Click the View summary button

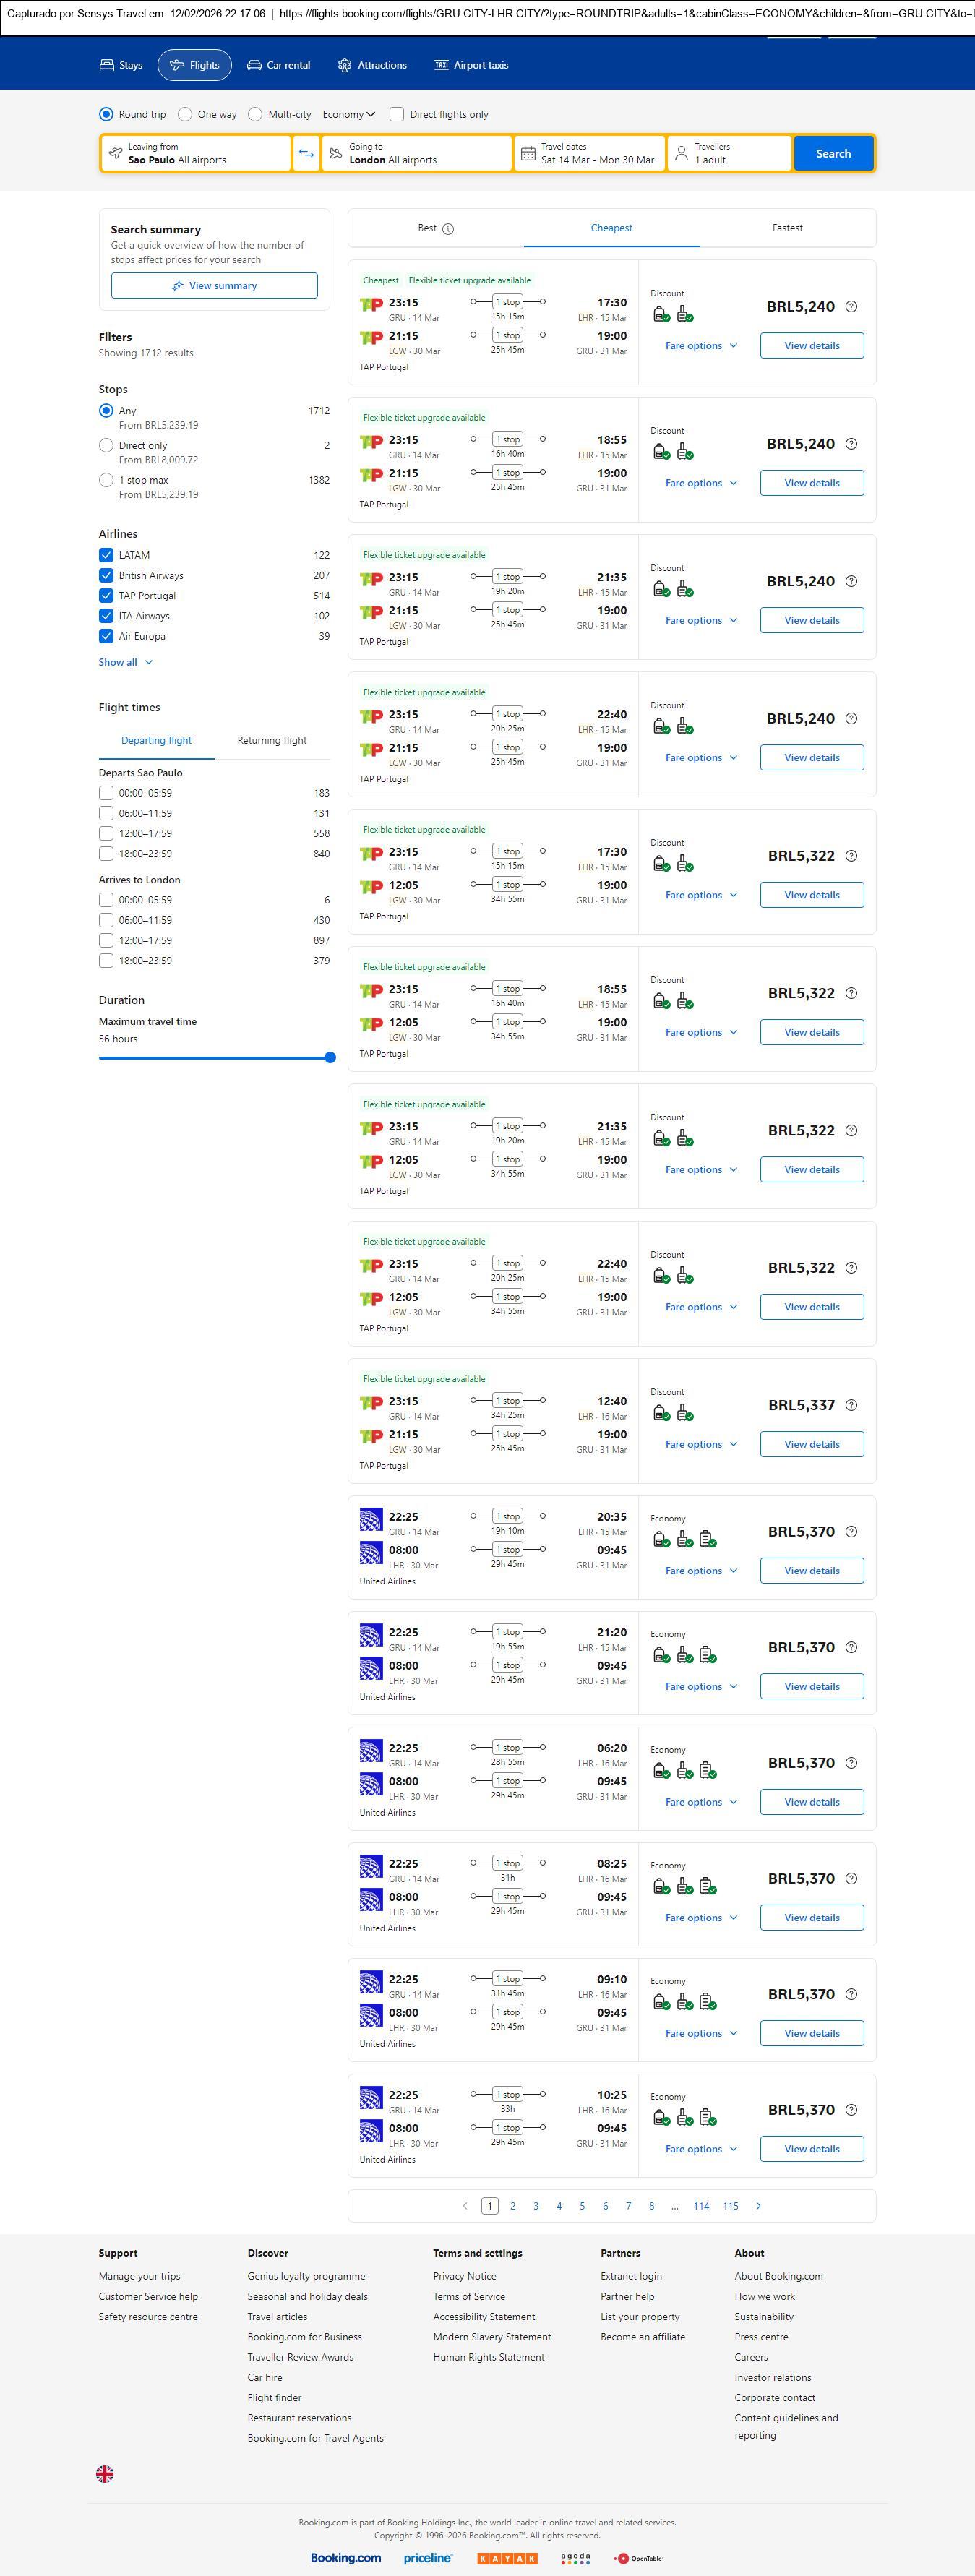(x=214, y=286)
